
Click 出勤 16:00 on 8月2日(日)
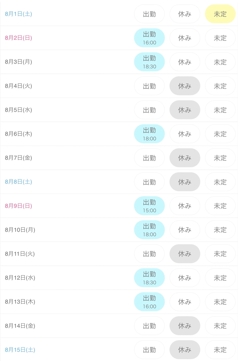(149, 38)
